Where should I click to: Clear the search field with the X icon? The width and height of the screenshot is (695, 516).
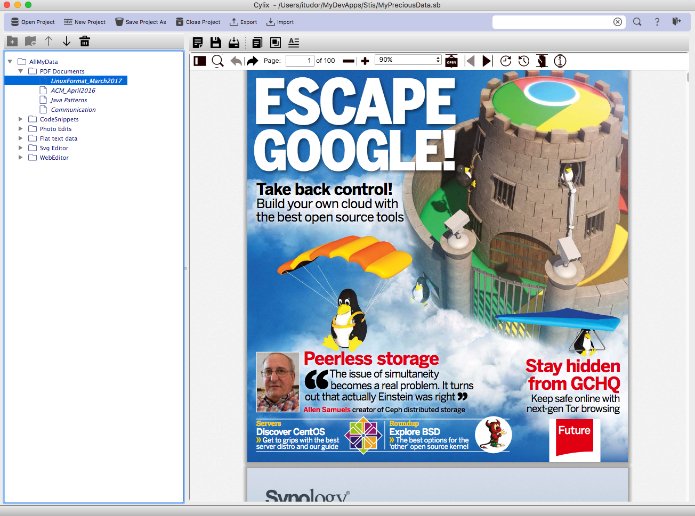[x=618, y=22]
